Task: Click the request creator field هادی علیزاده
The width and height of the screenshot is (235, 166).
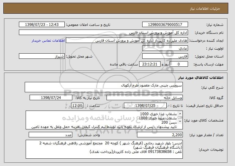Action: [127, 41]
